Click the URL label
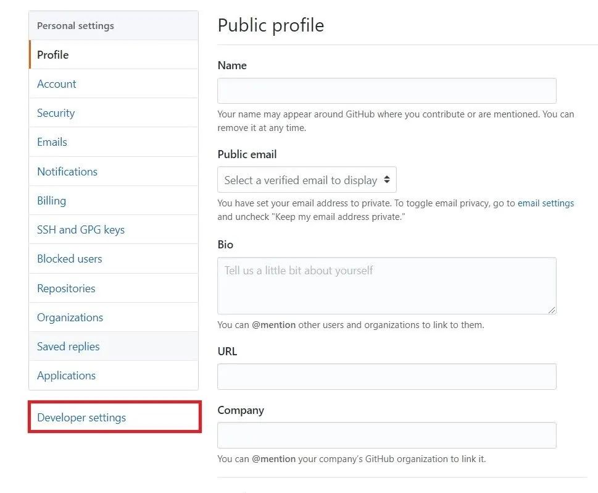 (x=227, y=352)
